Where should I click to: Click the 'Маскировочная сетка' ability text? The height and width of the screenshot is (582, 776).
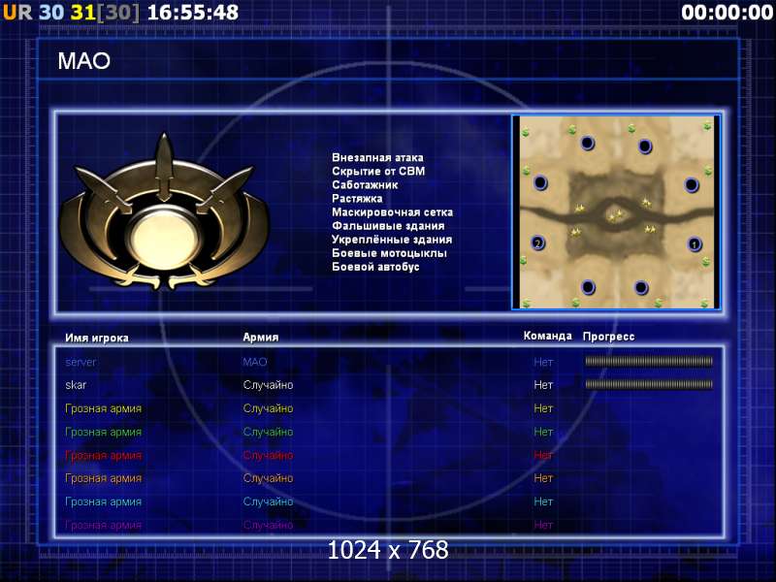(393, 212)
